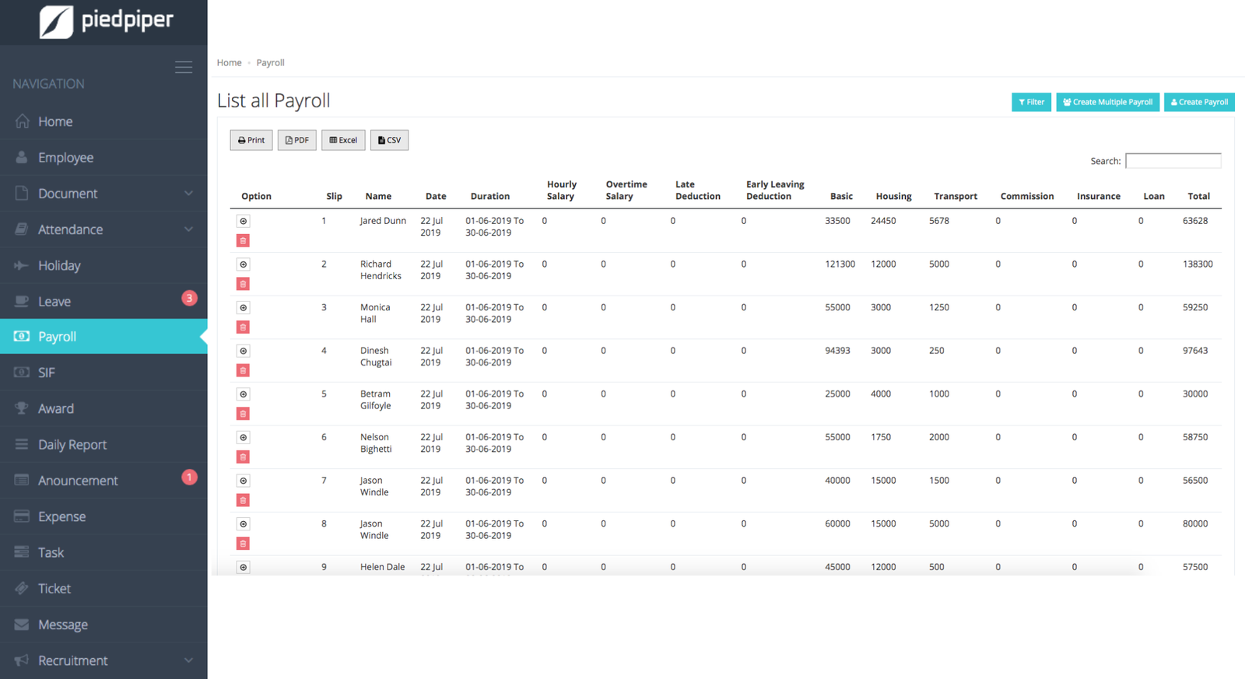Viewport: 1245px width, 679px height.
Task: Click the piedpiper logo
Action: tap(107, 21)
